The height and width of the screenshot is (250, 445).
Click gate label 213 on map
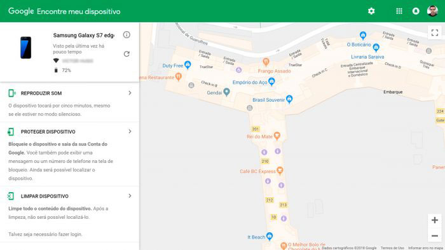pos(284,205)
